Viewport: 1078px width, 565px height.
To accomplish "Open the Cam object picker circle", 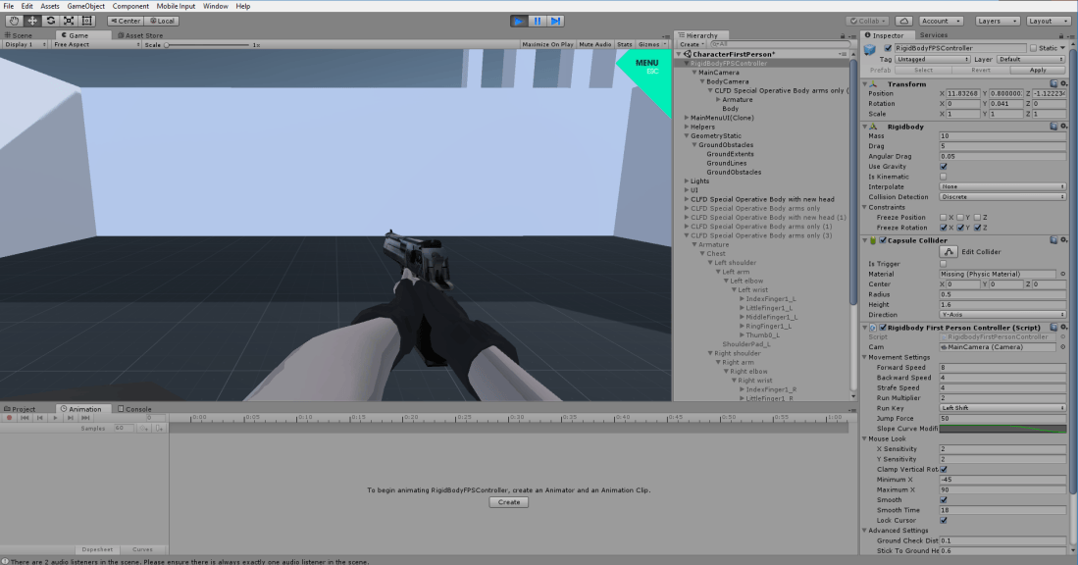I will pyautogui.click(x=1063, y=347).
